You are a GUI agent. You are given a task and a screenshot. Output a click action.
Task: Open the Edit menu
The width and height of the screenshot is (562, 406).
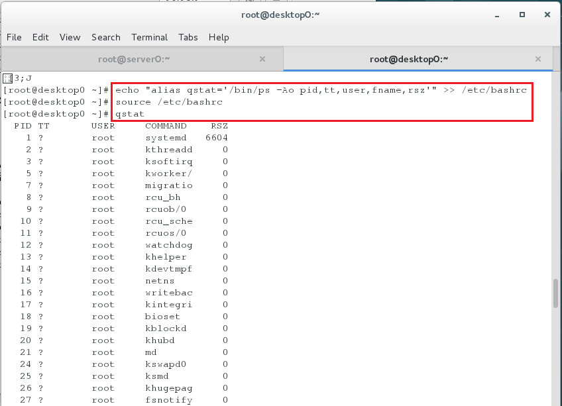pos(40,37)
